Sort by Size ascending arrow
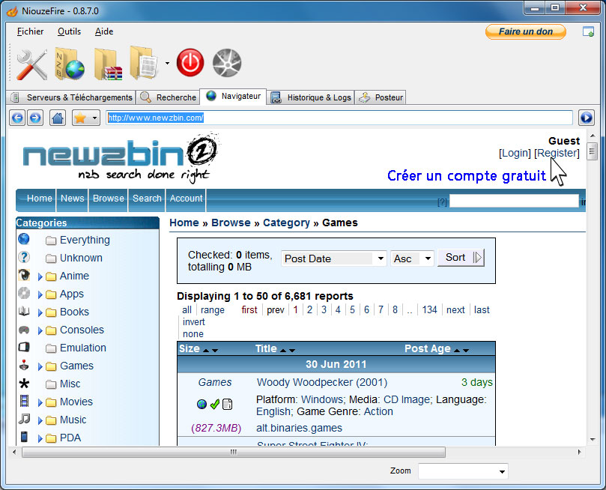 206,350
